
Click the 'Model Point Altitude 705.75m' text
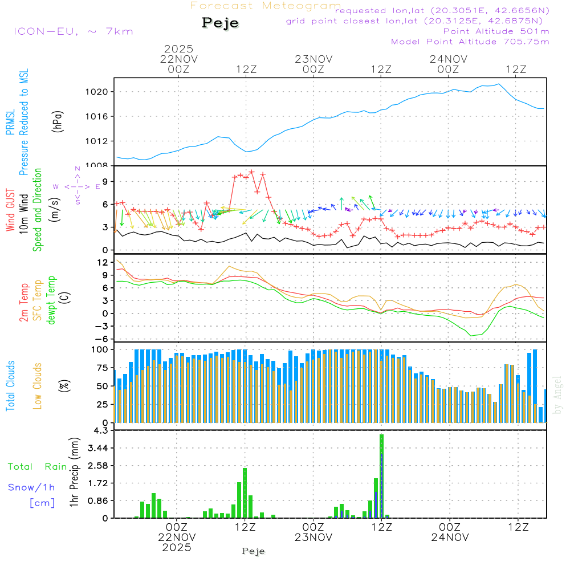pyautogui.click(x=470, y=42)
